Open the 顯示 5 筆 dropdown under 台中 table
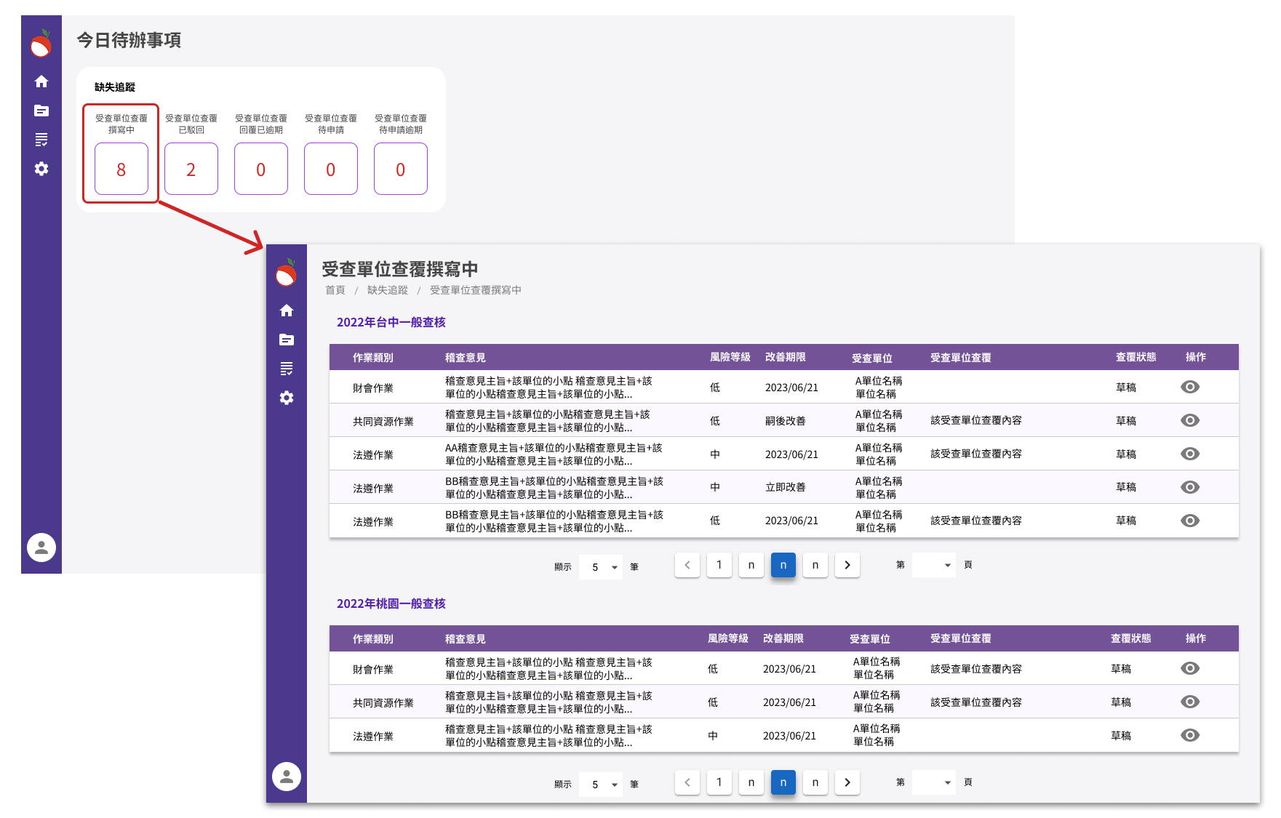1281x818 pixels. (600, 566)
